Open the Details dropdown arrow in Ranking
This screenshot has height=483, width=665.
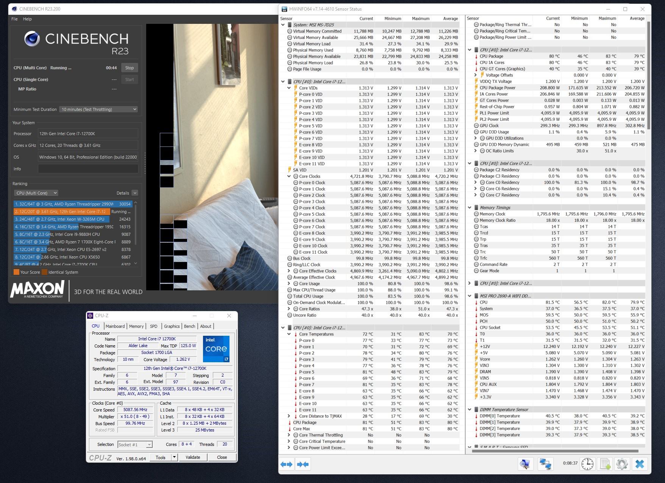coord(135,193)
